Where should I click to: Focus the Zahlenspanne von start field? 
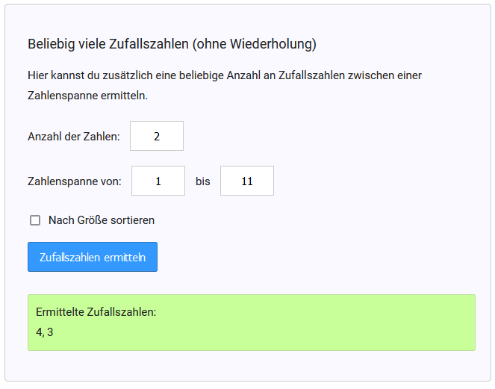tap(158, 181)
